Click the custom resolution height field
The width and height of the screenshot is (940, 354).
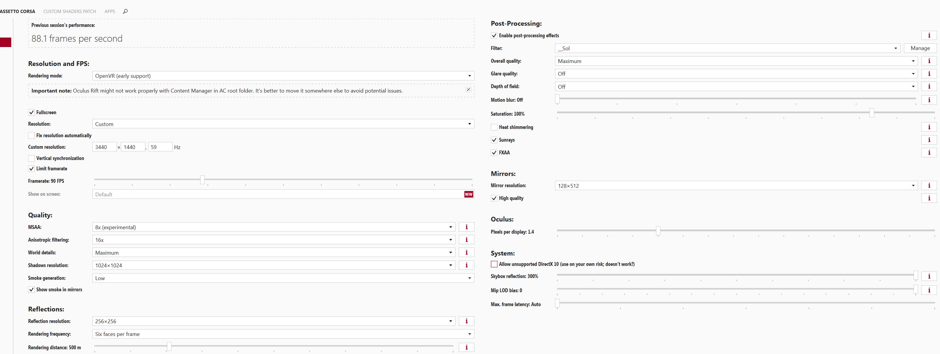coord(133,147)
